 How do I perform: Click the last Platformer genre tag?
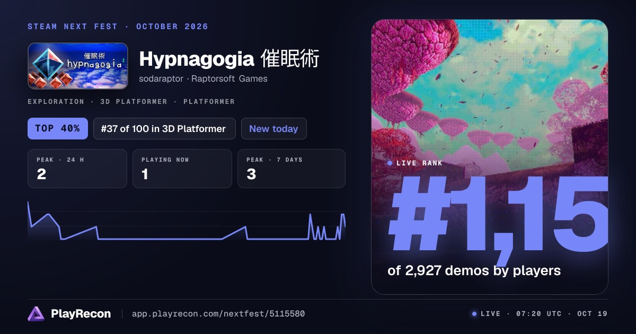click(x=209, y=101)
